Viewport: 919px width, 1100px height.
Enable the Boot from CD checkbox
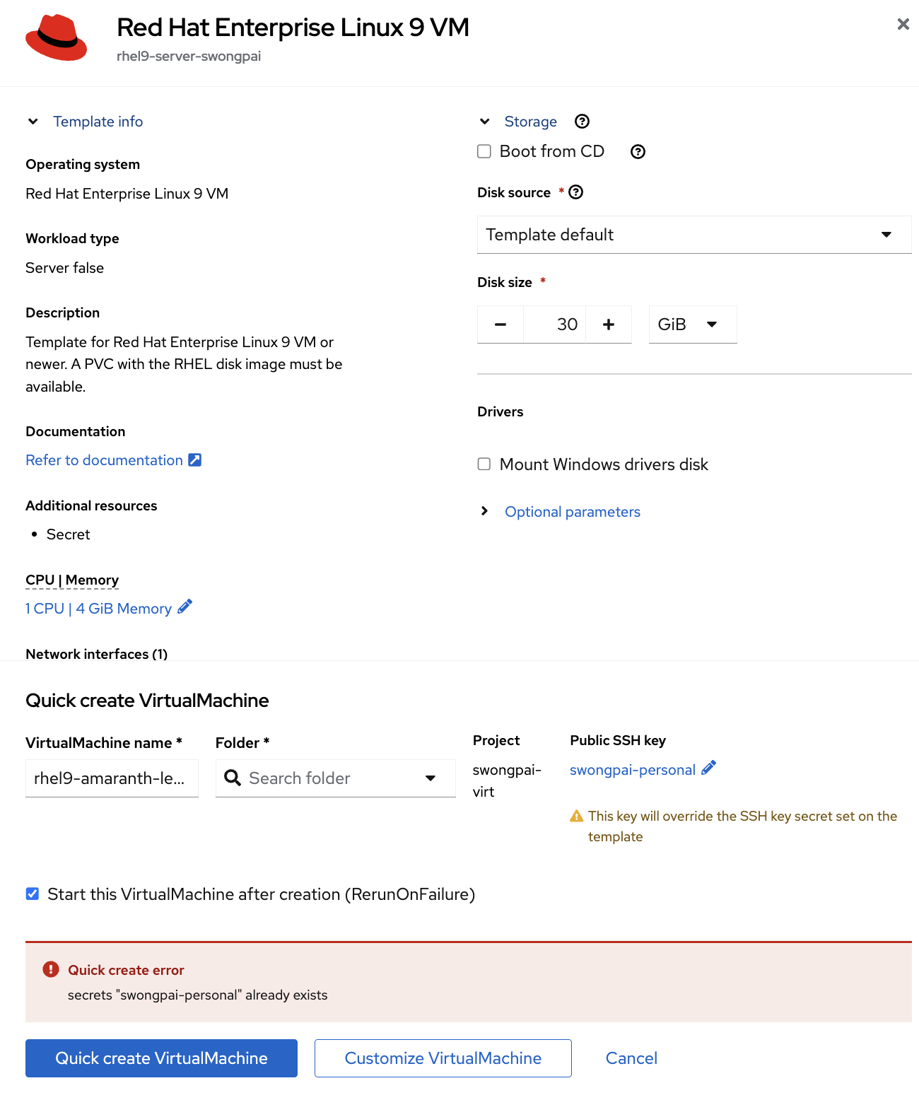484,151
